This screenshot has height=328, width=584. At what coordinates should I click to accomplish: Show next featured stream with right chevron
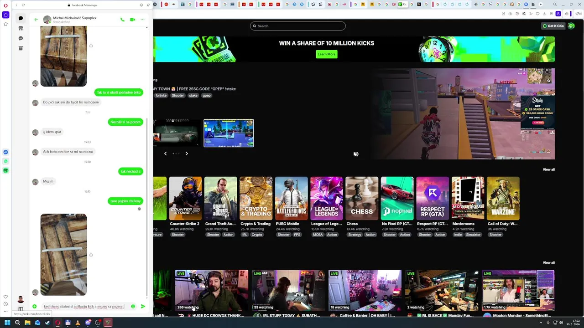tap(187, 154)
